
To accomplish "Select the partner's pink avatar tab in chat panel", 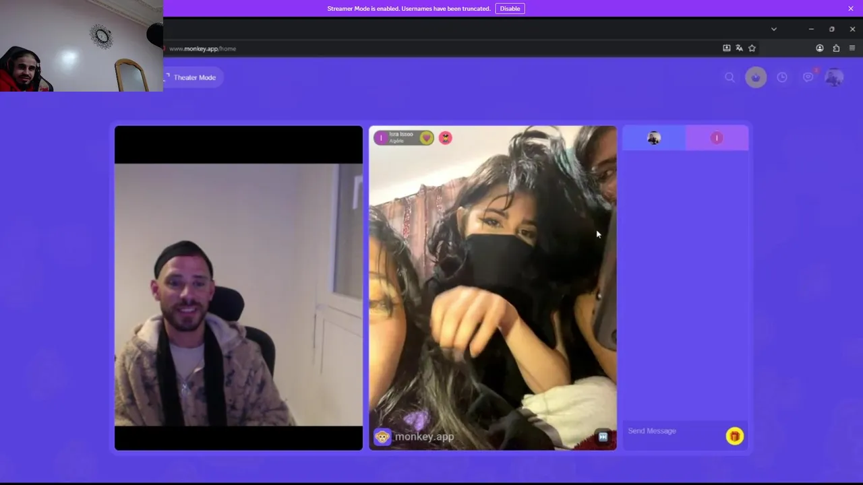I will [717, 138].
